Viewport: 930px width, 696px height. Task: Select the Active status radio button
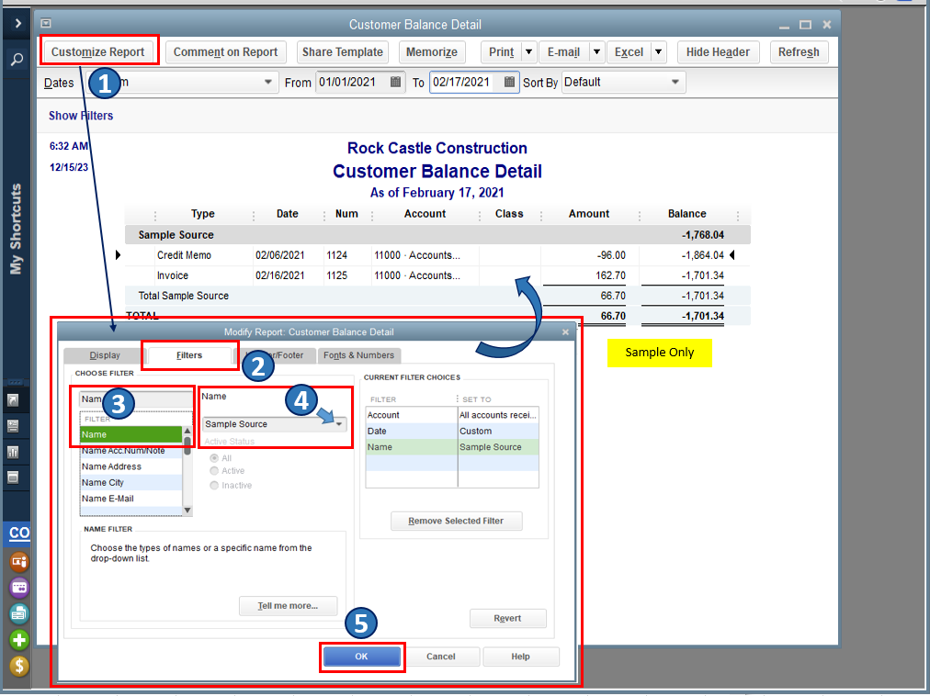215,471
